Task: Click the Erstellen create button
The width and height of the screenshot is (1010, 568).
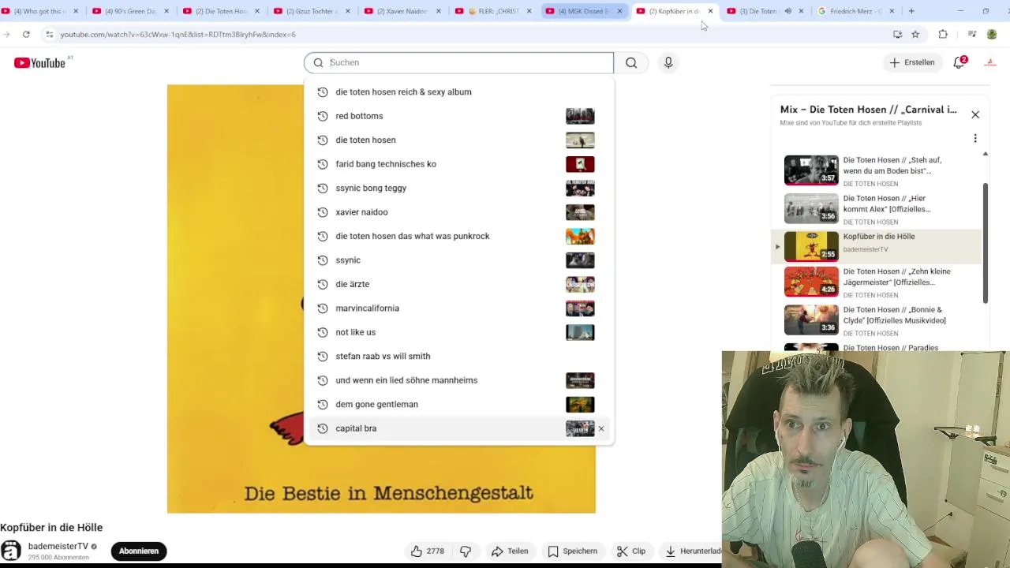Action: (x=912, y=62)
